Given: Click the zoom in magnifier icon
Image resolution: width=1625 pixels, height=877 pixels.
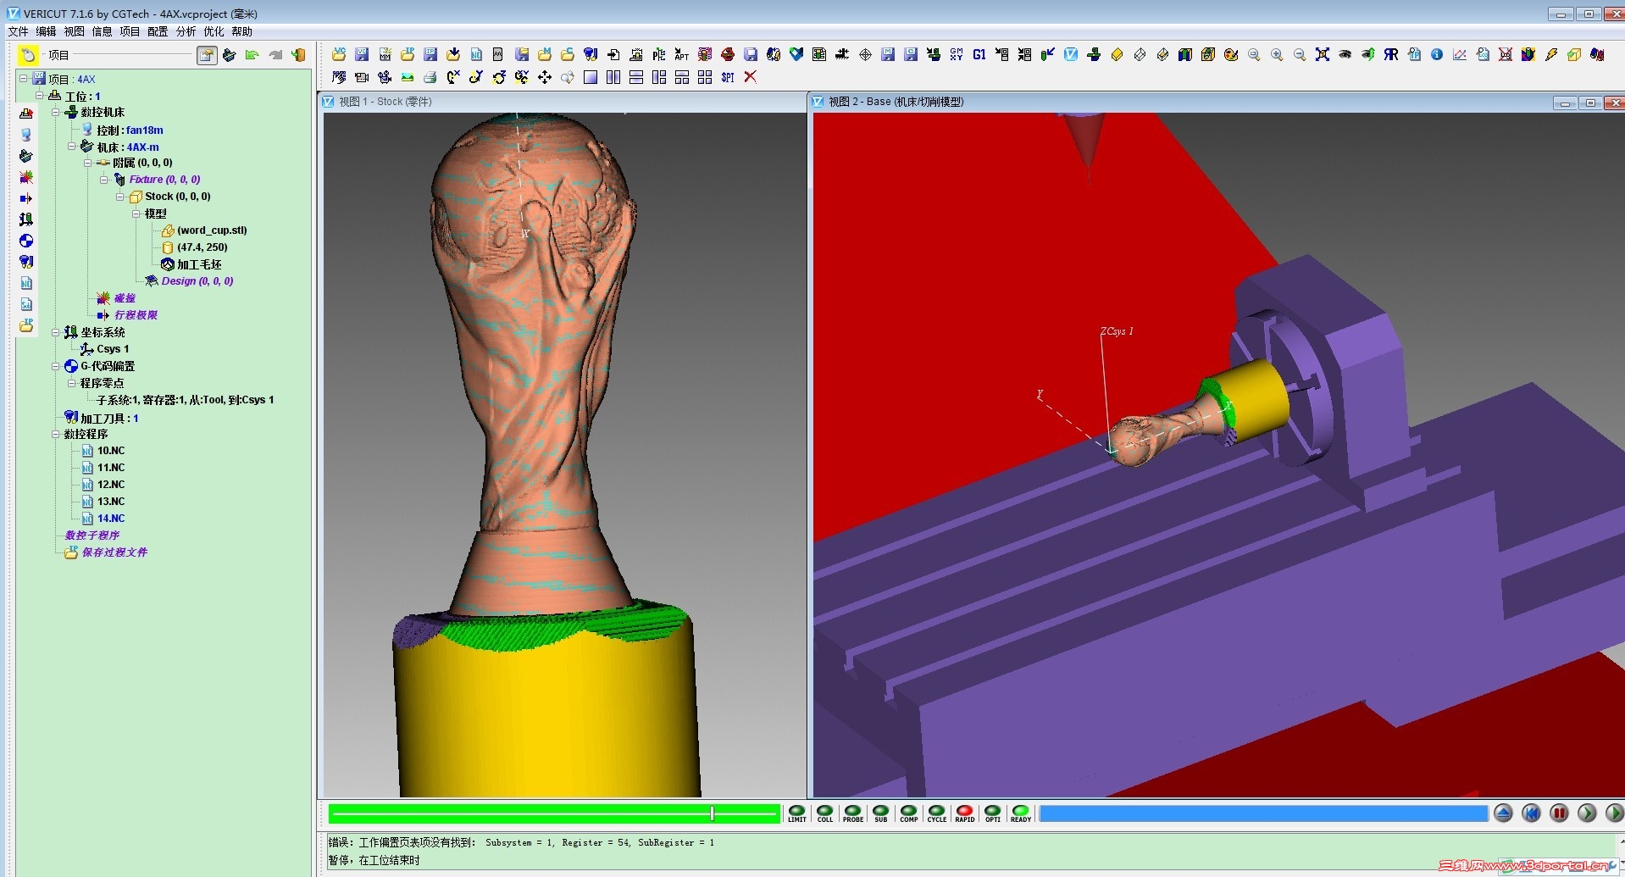Looking at the screenshot, I should pos(1277,54).
